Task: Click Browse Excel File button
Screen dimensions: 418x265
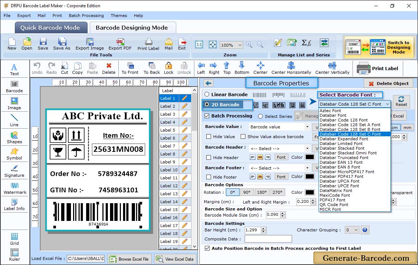Action: [130, 259]
